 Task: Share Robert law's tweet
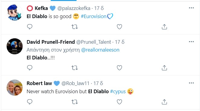[x=164, y=102]
